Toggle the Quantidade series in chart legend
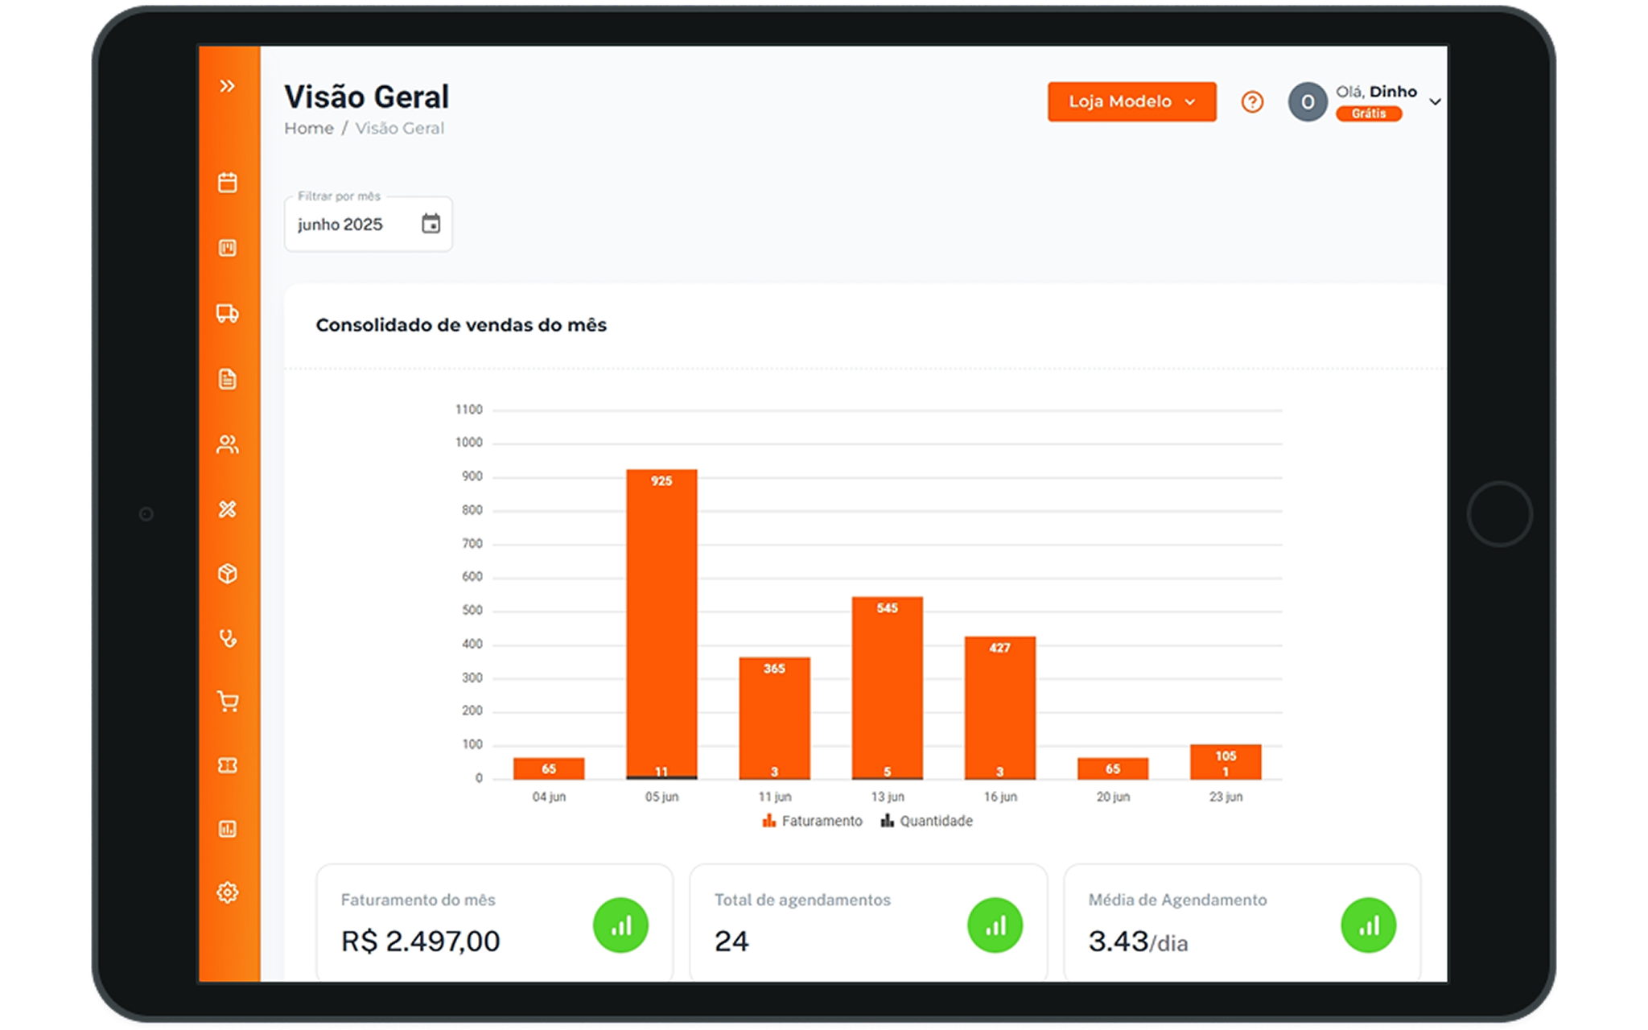The height and width of the screenshot is (1030, 1648). pos(927,821)
